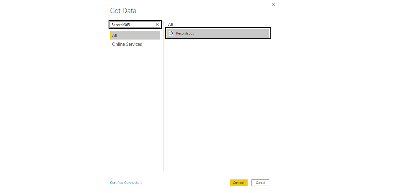Click the yellow marker beside All category
Viewport: 397px width, 193px height.
pyautogui.click(x=110, y=35)
